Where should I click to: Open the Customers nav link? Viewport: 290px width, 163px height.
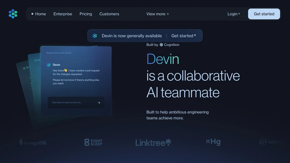coord(109,14)
